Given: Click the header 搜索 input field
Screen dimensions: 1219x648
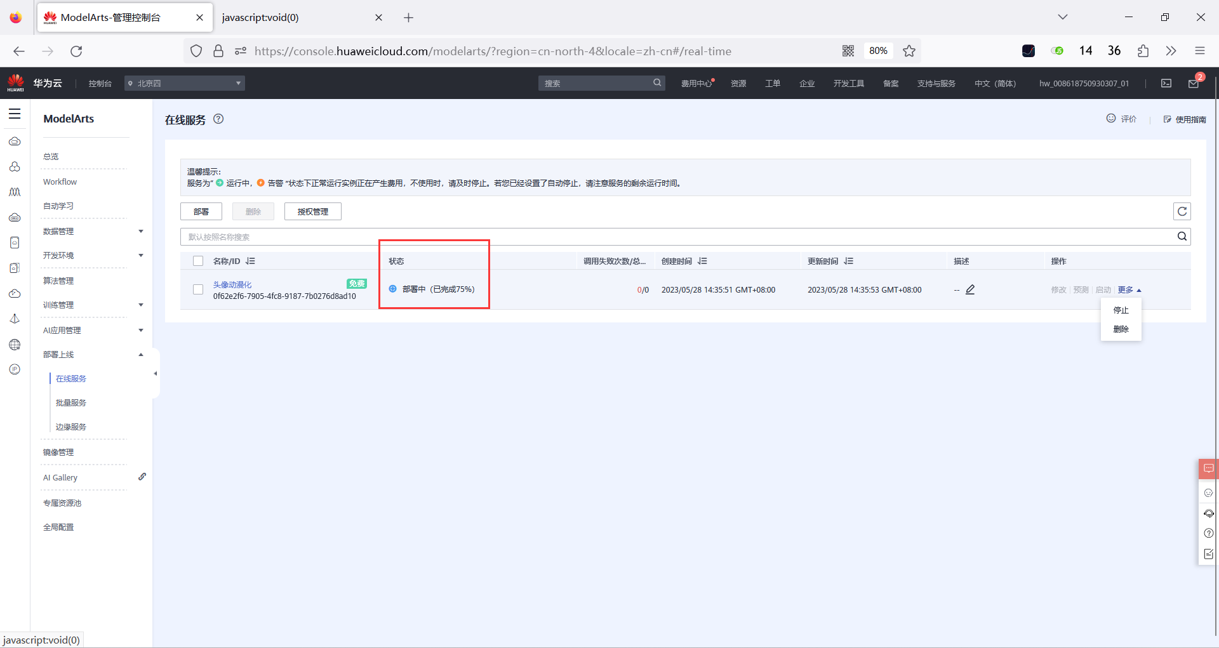Looking at the screenshot, I should point(602,83).
